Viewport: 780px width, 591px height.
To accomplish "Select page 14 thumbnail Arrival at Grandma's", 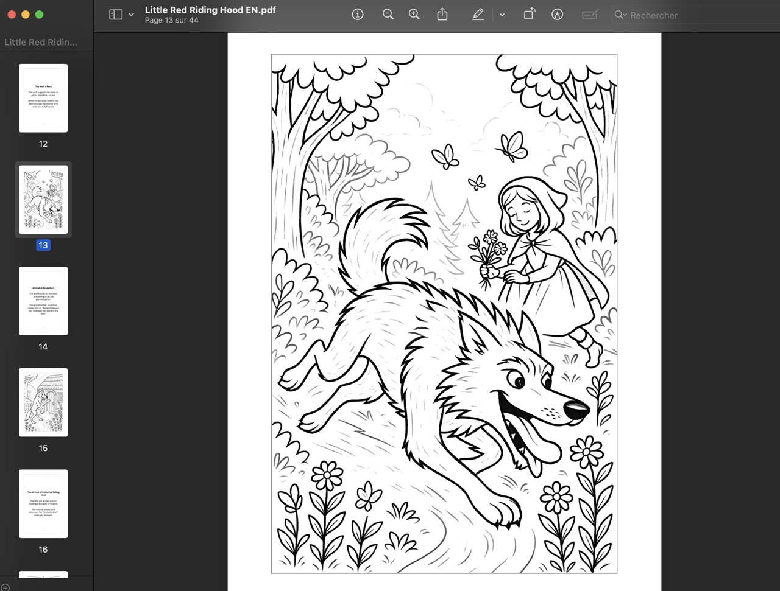I will pos(43,301).
